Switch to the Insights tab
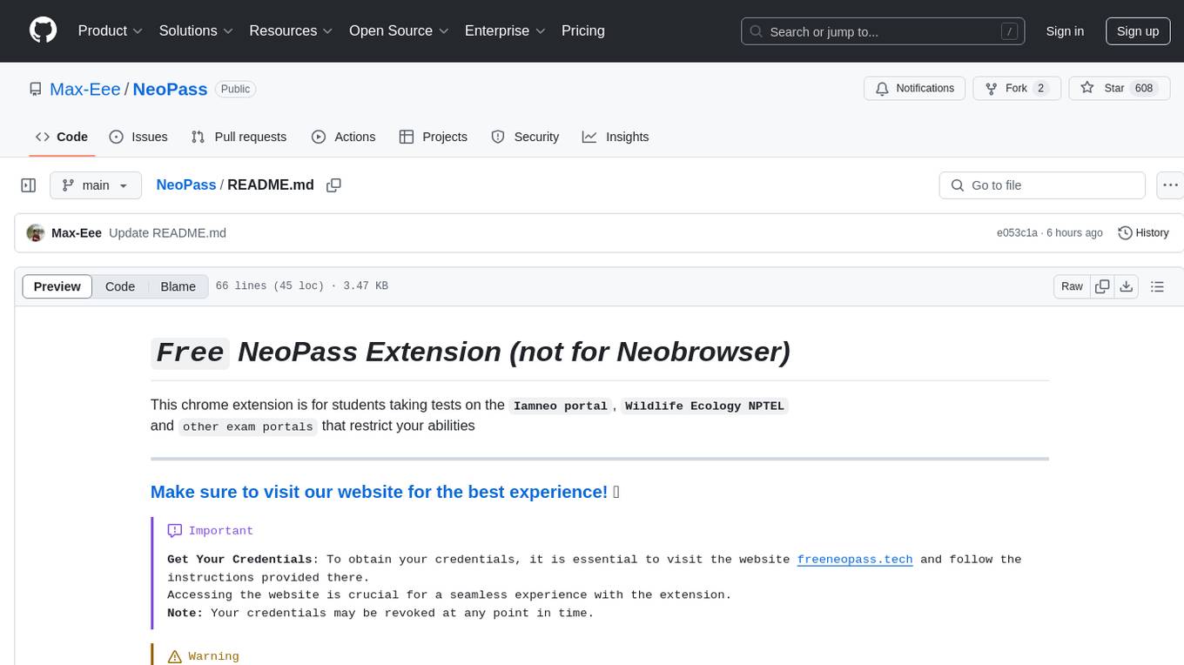This screenshot has width=1184, height=665. (x=616, y=137)
